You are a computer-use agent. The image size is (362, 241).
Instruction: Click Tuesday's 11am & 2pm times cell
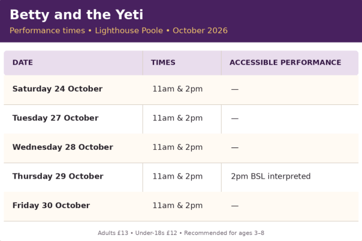(182, 119)
